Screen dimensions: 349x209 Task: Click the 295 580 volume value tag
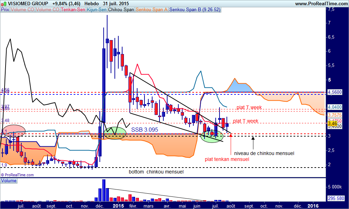(336, 198)
